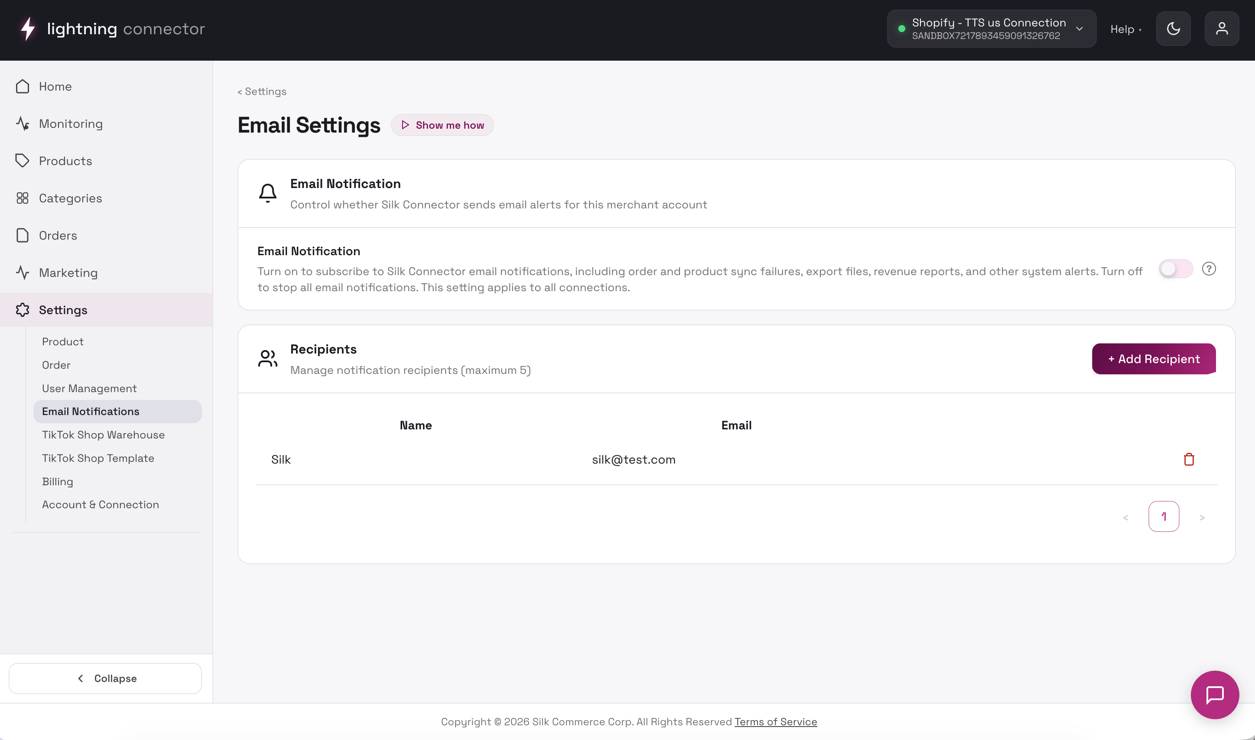Click the Products tag icon
1255x740 pixels.
click(x=23, y=161)
